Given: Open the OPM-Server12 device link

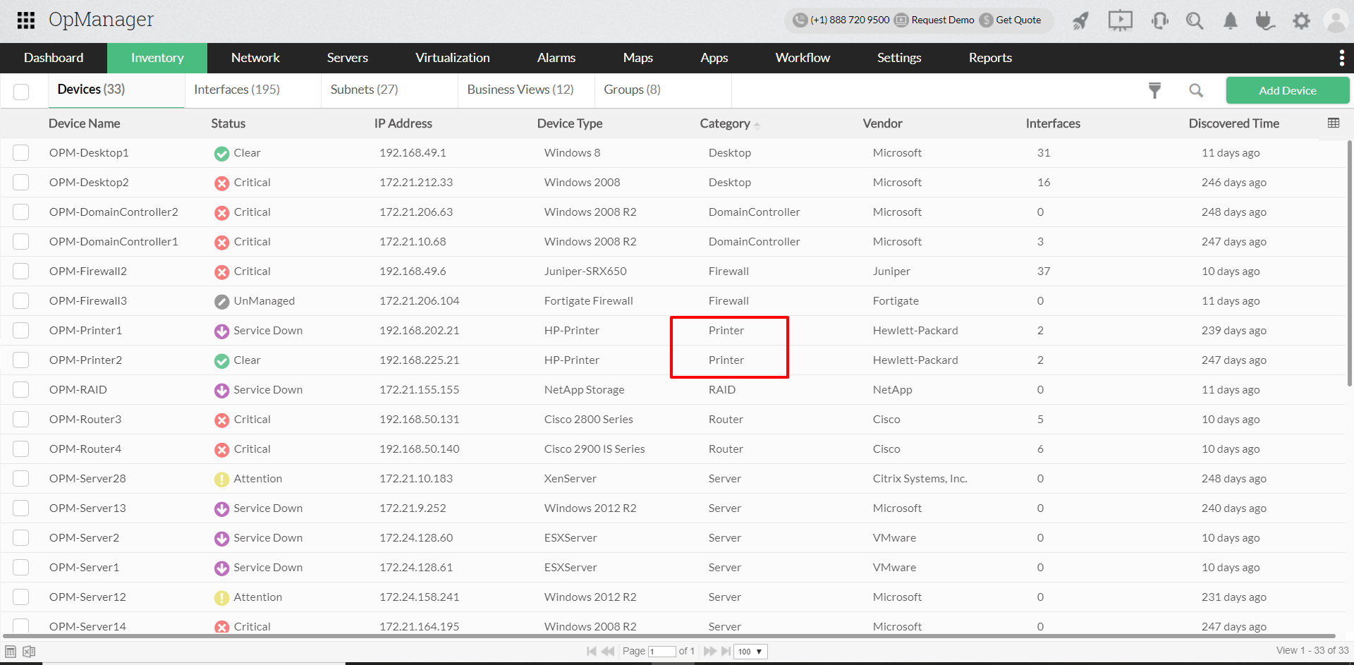Looking at the screenshot, I should point(87,597).
